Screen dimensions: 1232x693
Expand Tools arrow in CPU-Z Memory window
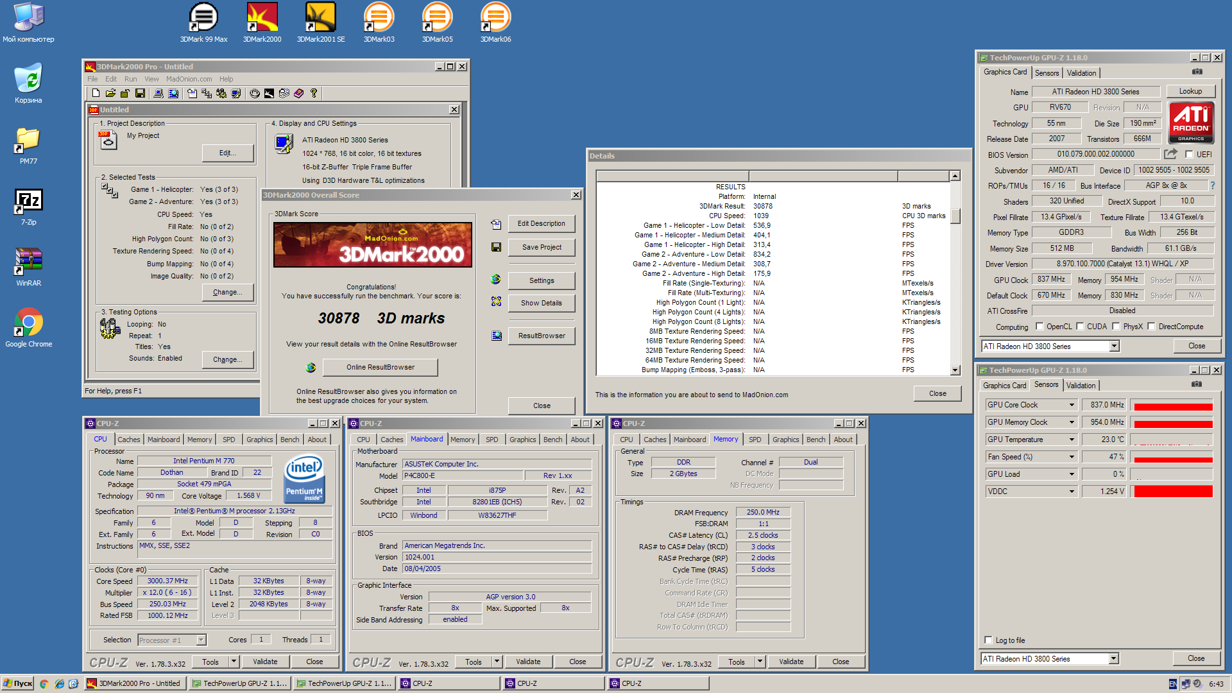760,662
